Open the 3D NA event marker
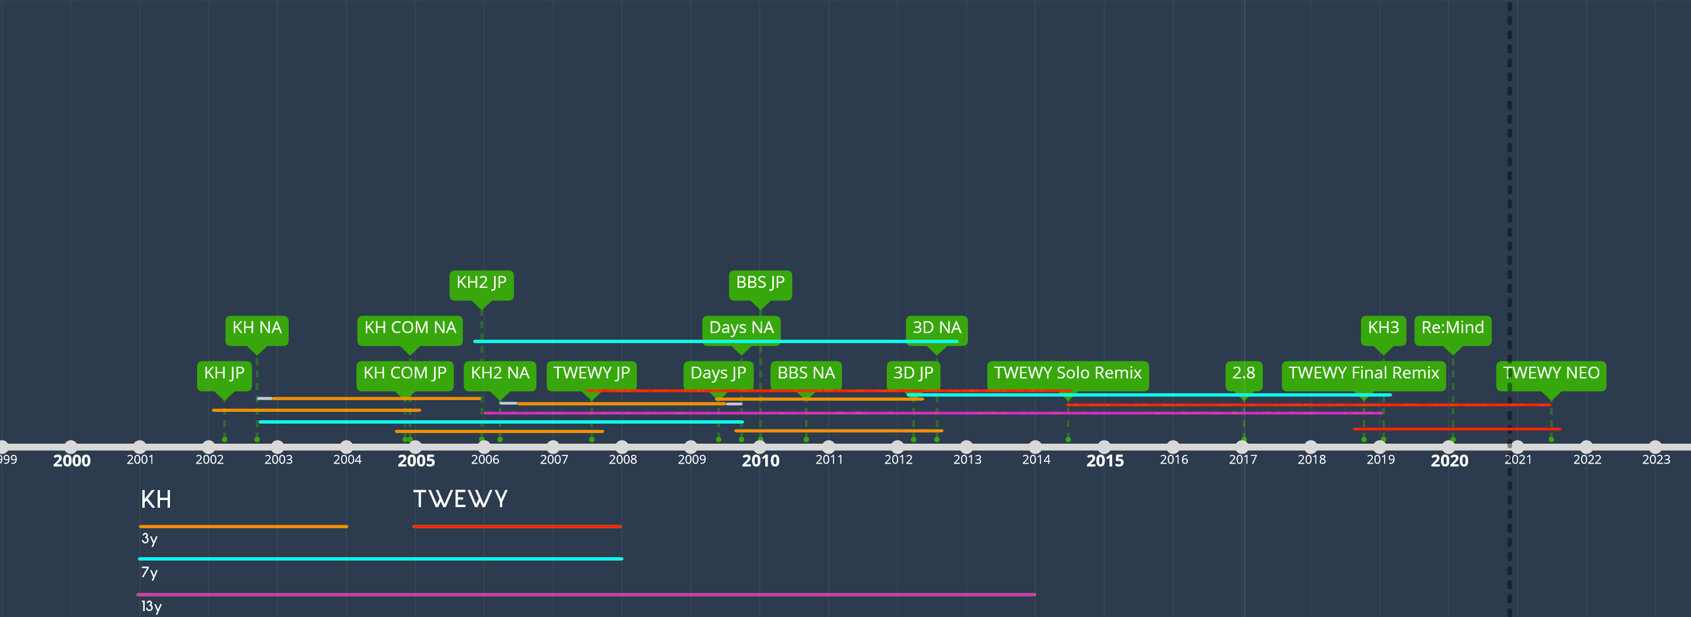Viewport: 1691px width, 617px height. pyautogui.click(x=937, y=328)
